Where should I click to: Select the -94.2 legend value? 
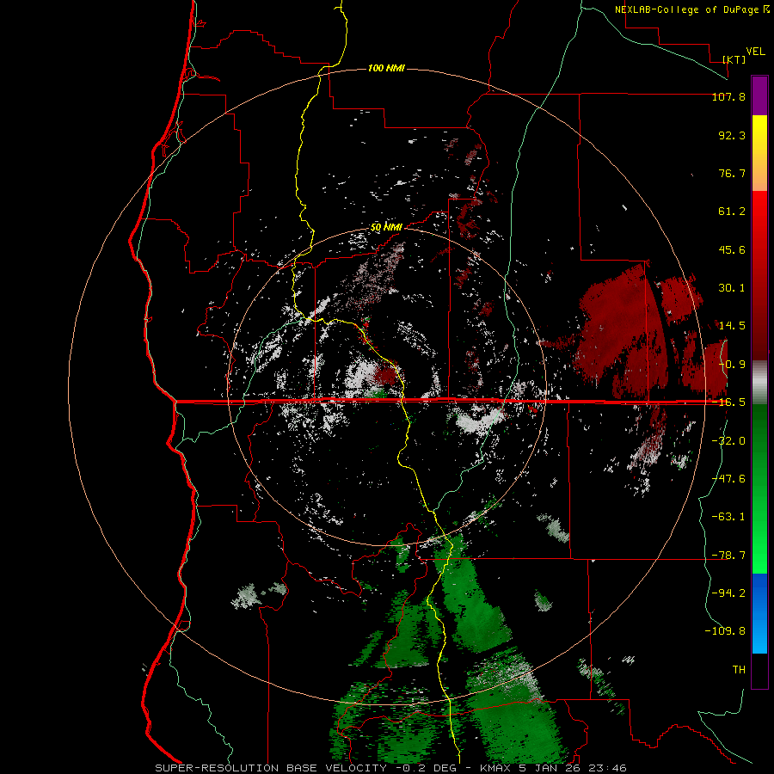(728, 593)
